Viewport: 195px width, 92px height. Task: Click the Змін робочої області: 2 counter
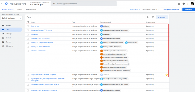[150, 9]
